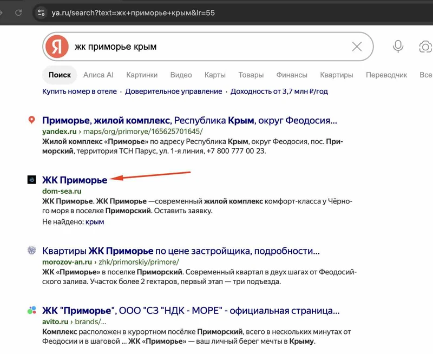Open the Видео tab

(181, 75)
